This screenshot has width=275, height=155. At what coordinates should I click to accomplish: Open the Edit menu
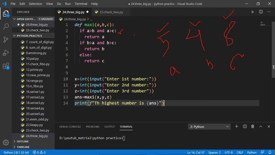click(22, 4)
